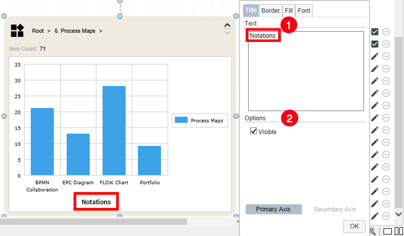
Task: Click the two-page layout icon at bottom right
Action: tap(398, 231)
